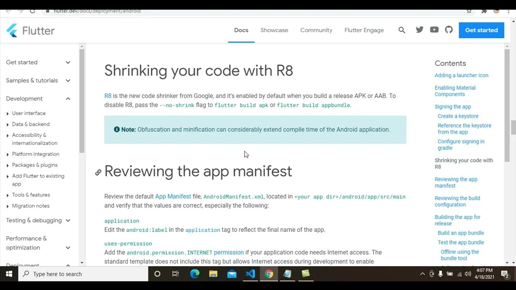Screen dimensions: 516x290
Task: Bookmark this page with star icon
Action: 469,11
